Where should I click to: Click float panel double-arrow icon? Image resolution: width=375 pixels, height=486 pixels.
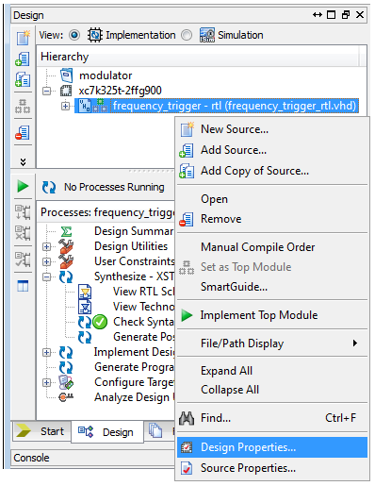(x=318, y=15)
